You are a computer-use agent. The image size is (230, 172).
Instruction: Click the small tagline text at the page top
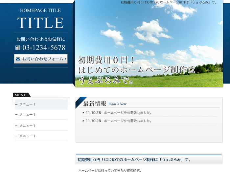click(169, 2)
